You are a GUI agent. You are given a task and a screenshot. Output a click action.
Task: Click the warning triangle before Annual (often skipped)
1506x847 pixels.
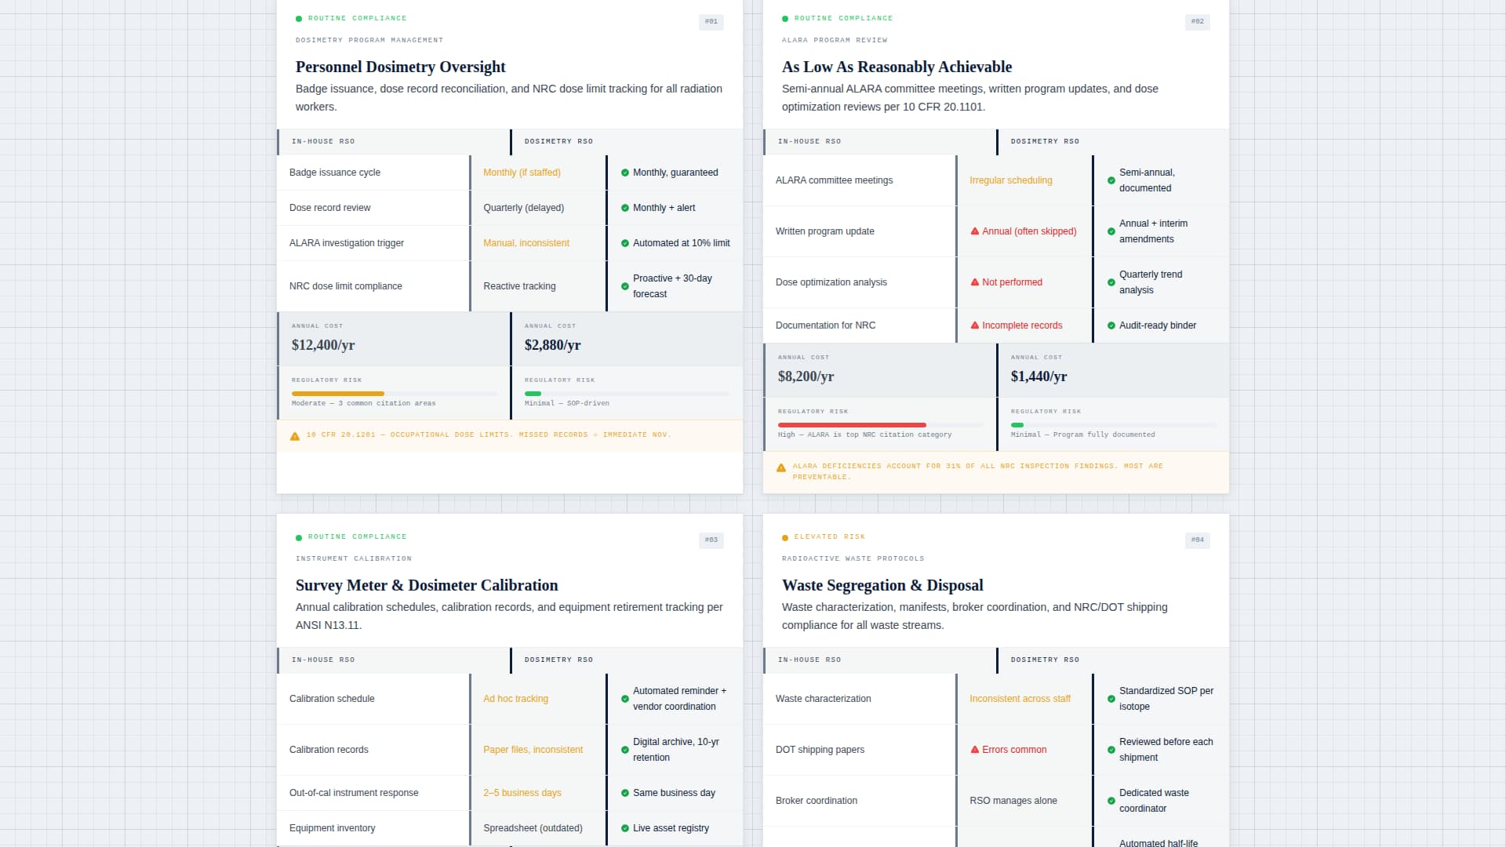point(975,231)
